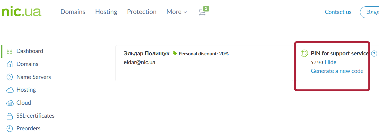Click the PIN help question mark icon
This screenshot has height=137, width=379.
pyautogui.click(x=374, y=54)
